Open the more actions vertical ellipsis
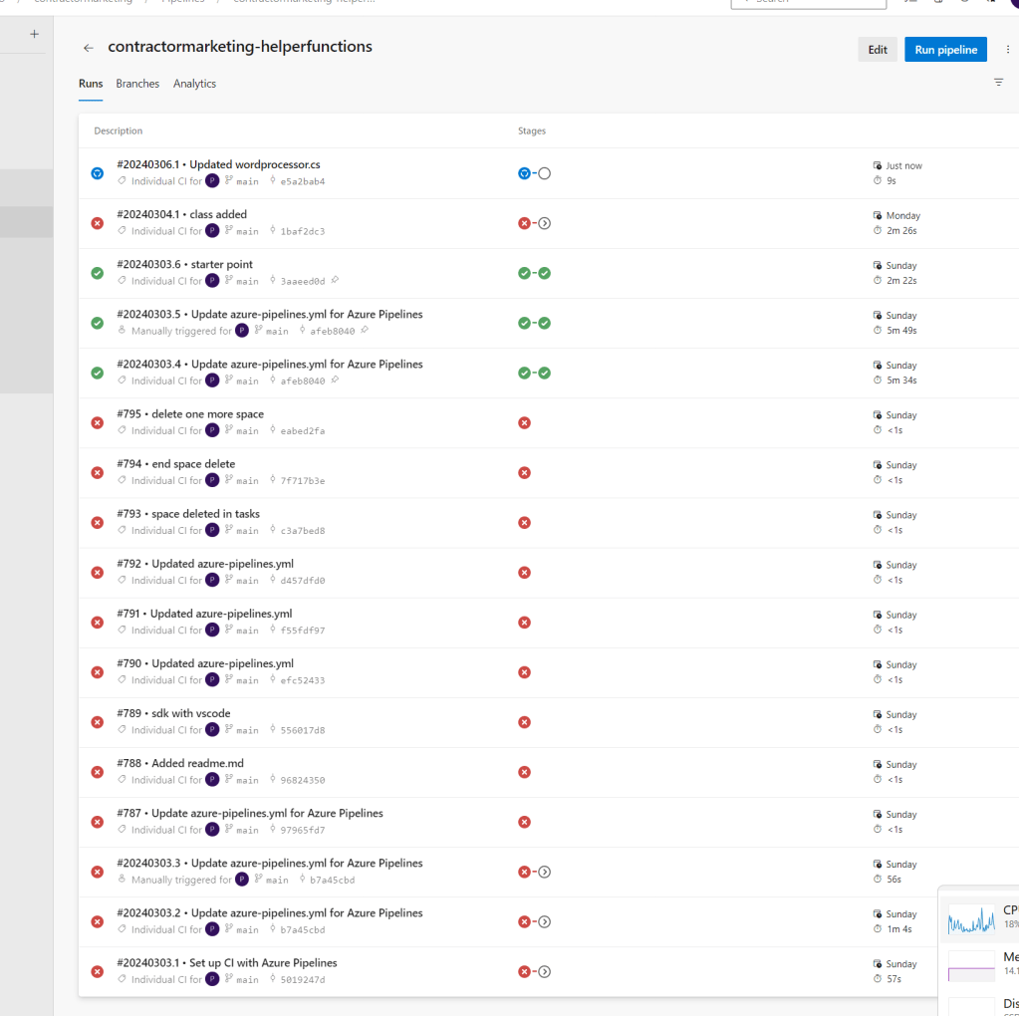Viewport: 1019px width, 1016px height. (1008, 50)
